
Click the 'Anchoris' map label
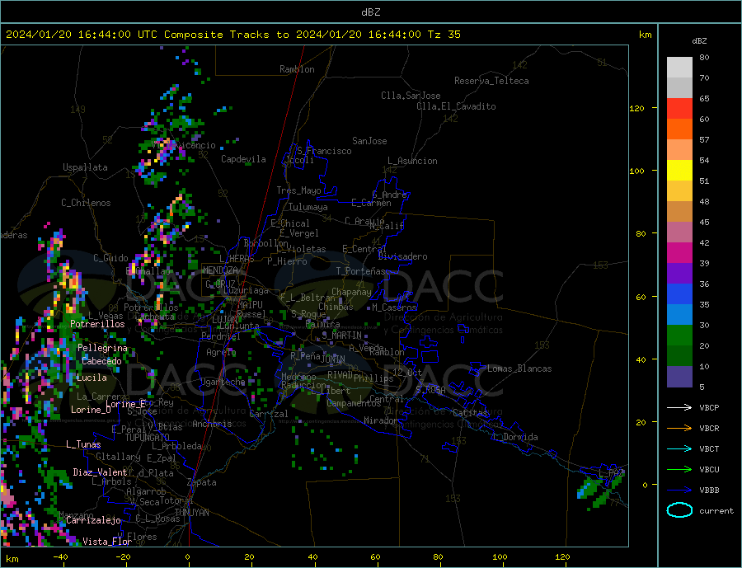pos(212,424)
